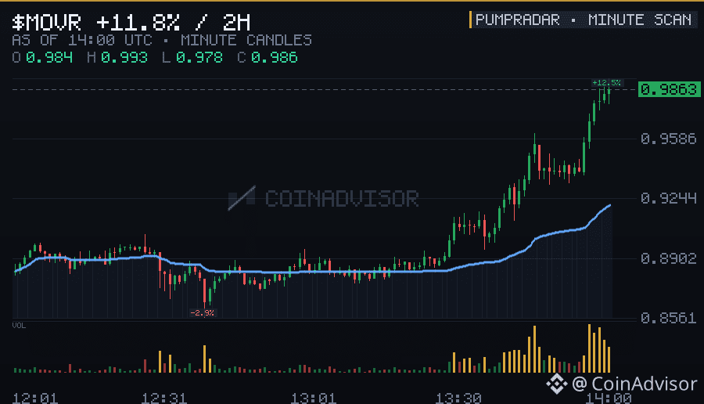Click the Binance logo icon beside CoinAdvisor
The height and width of the screenshot is (404, 704).
click(x=557, y=384)
